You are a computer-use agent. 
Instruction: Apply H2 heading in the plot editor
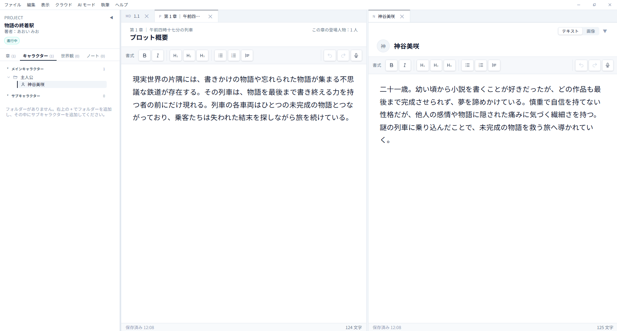[x=189, y=56]
